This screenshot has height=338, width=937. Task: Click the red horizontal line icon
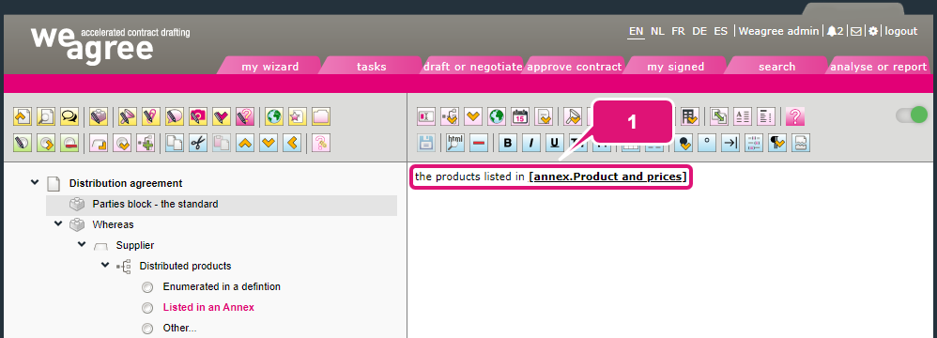479,142
